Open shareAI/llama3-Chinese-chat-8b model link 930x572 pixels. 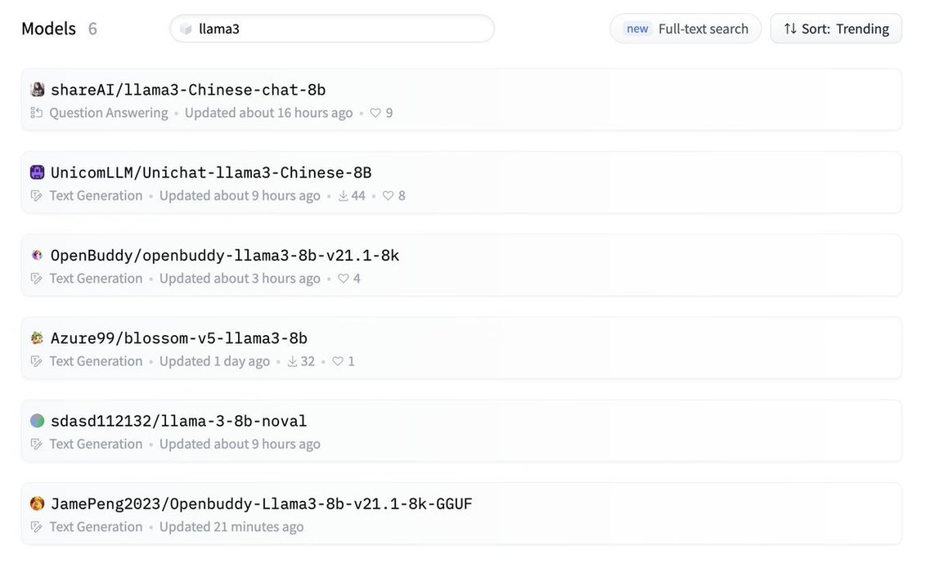188,90
